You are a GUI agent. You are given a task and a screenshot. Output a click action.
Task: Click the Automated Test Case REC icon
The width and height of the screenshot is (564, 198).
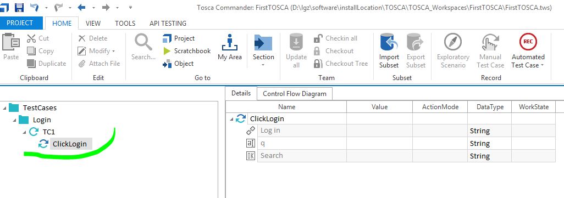(528, 42)
